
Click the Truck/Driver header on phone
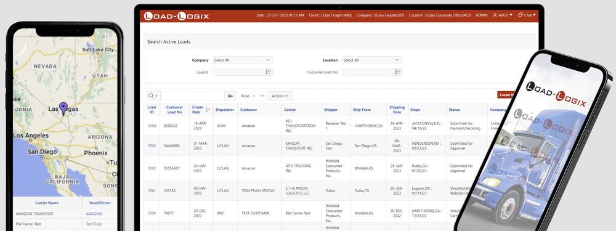coord(100,203)
